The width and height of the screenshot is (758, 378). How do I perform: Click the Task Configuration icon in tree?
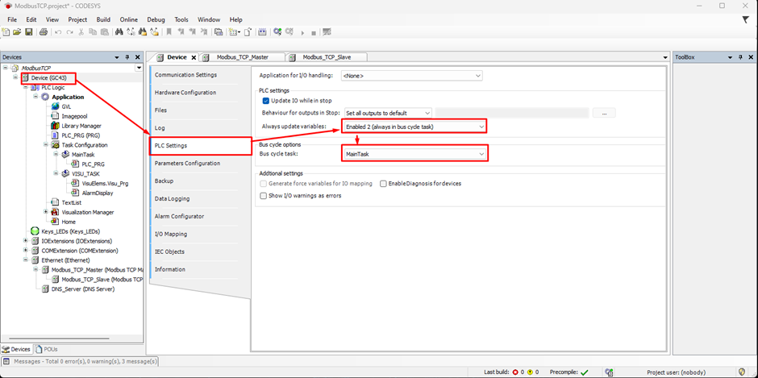click(55, 145)
